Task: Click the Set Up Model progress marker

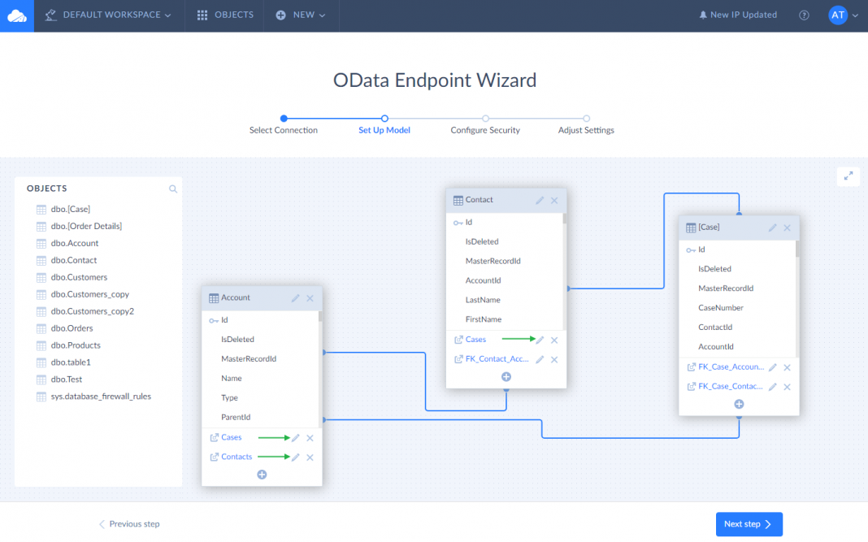Action: (384, 119)
